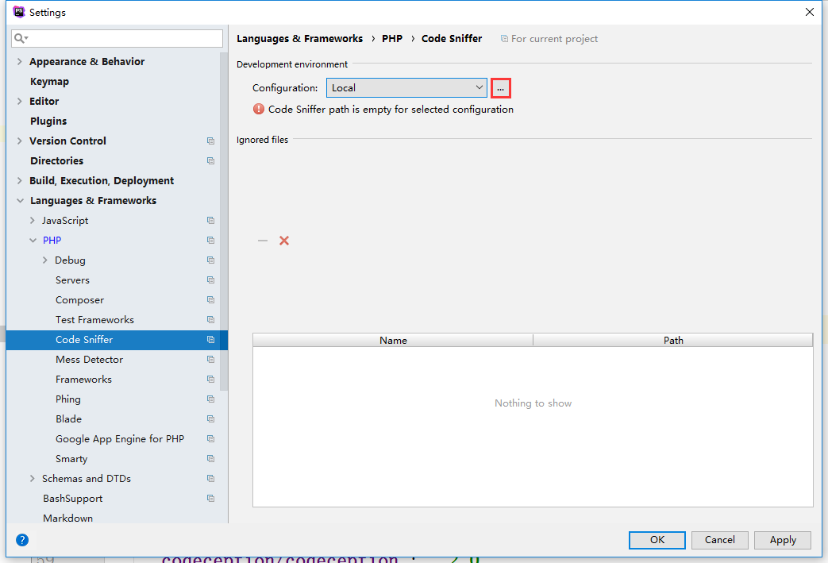
Task: Click the project-level icon beside Version Control
Action: coord(210,141)
